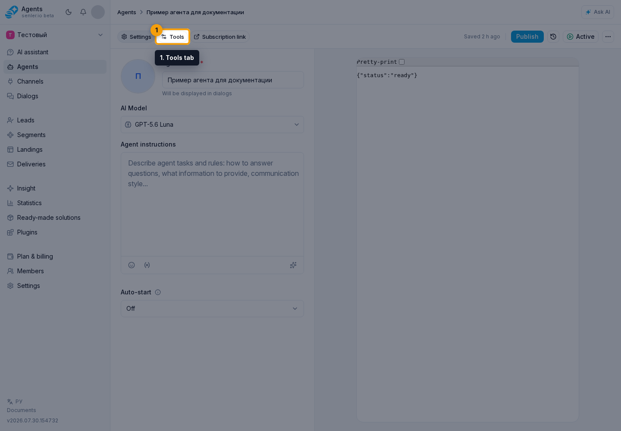The image size is (621, 431).
Task: Open Segments section
Action: point(55,135)
